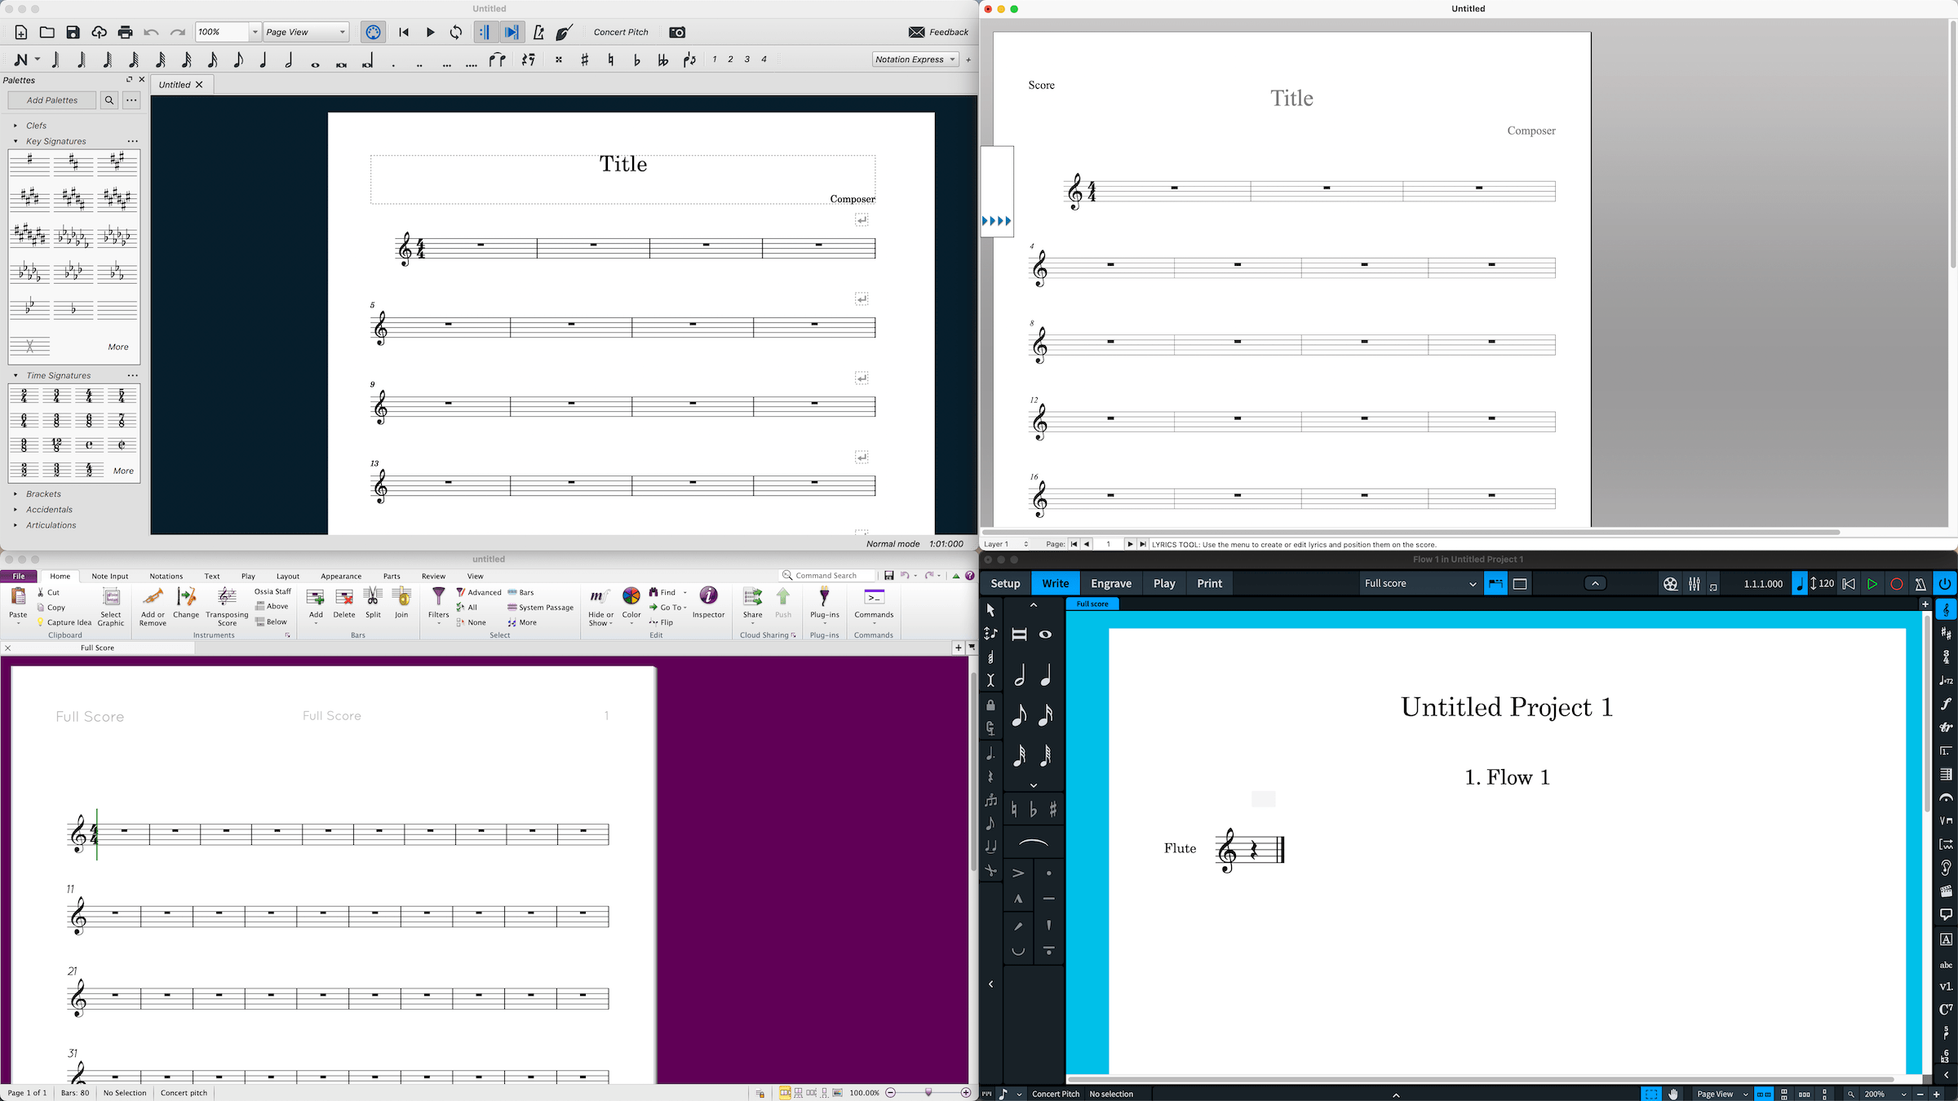Open the MuseScore Mixer camera icon

(677, 33)
